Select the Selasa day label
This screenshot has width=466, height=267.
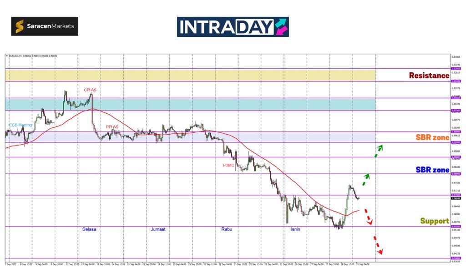89,229
